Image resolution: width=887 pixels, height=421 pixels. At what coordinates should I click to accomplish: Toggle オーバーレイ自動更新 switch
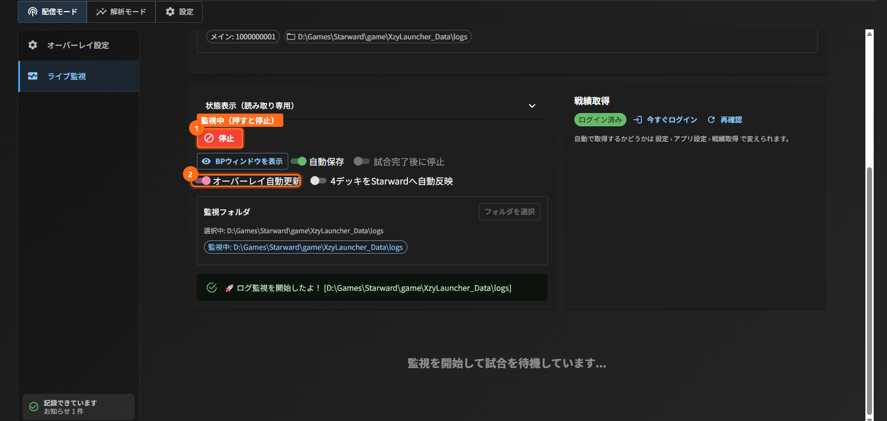tap(203, 181)
